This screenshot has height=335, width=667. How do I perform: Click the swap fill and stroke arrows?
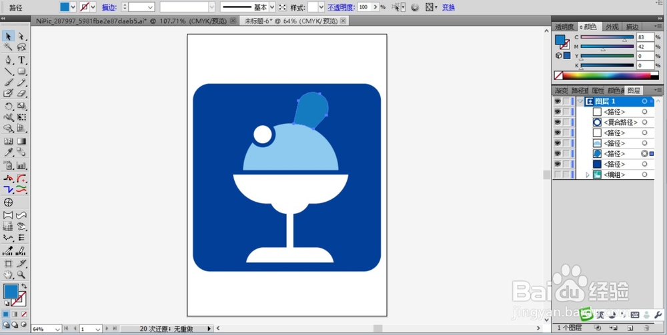coord(24,286)
